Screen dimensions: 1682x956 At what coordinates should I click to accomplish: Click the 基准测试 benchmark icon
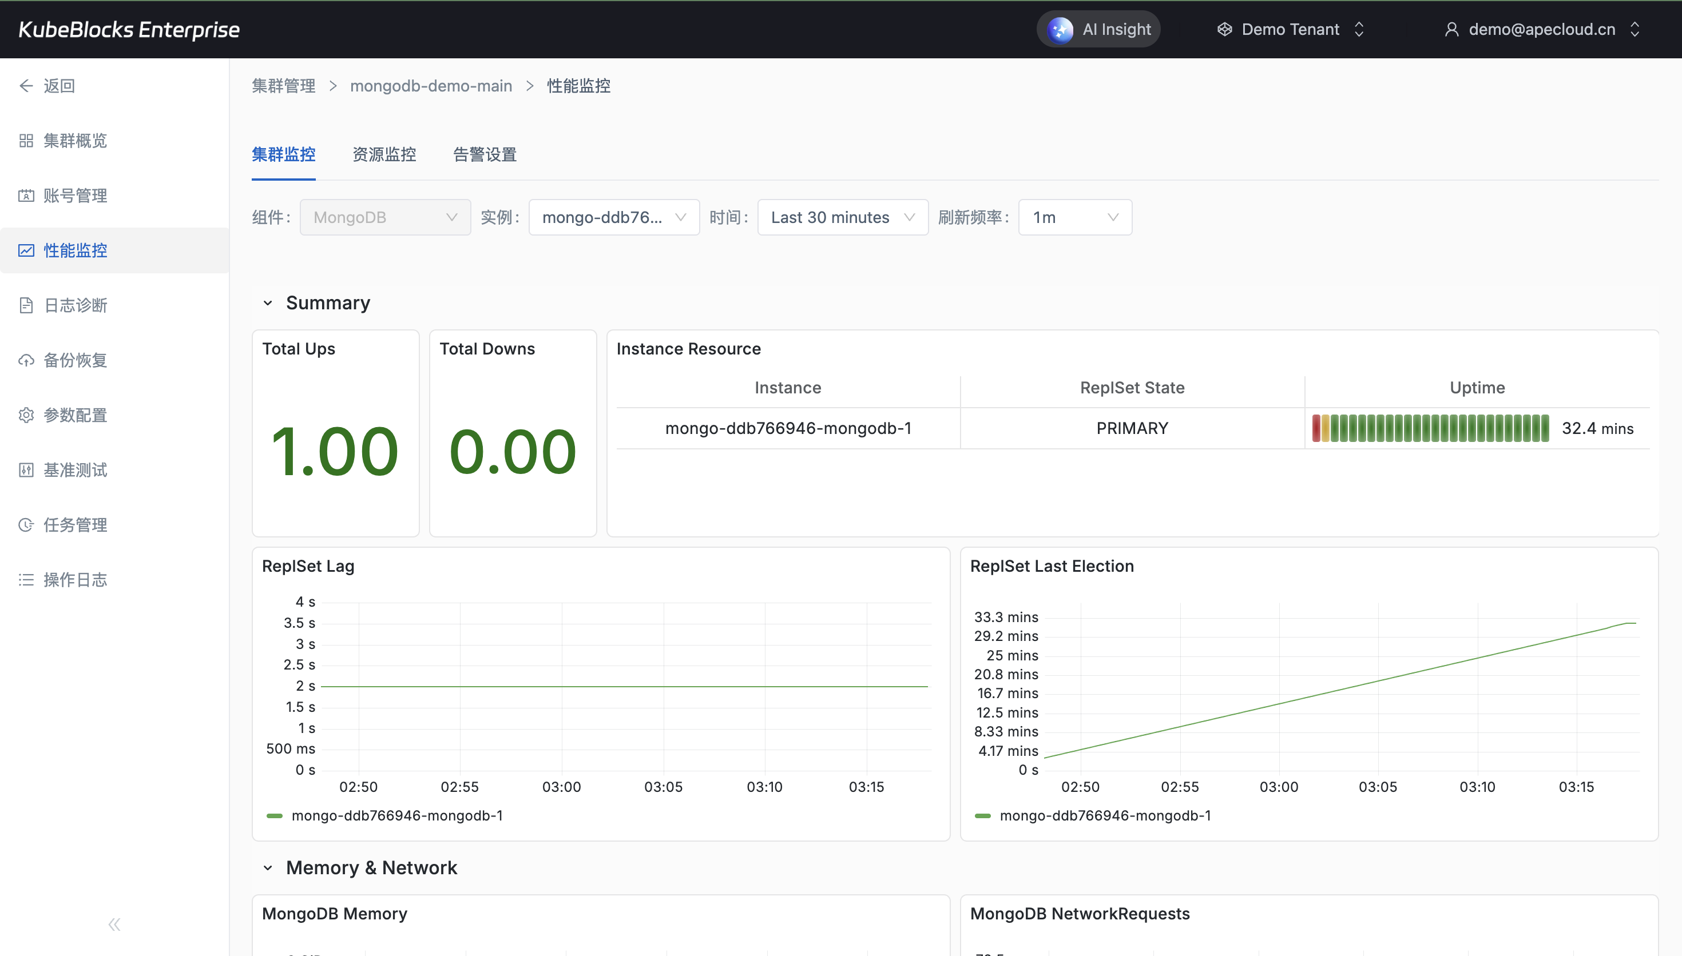(26, 470)
